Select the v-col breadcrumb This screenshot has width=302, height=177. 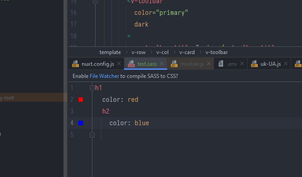click(x=162, y=52)
